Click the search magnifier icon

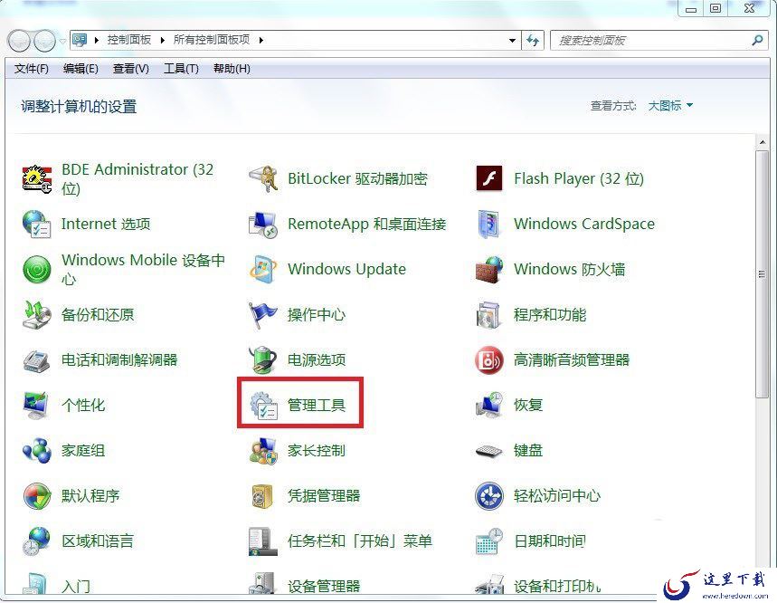pos(757,40)
